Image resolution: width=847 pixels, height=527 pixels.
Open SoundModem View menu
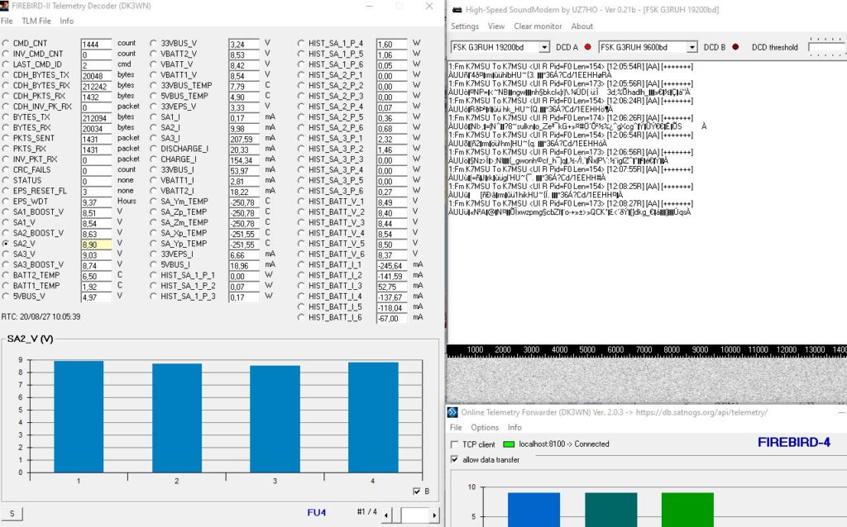496,26
